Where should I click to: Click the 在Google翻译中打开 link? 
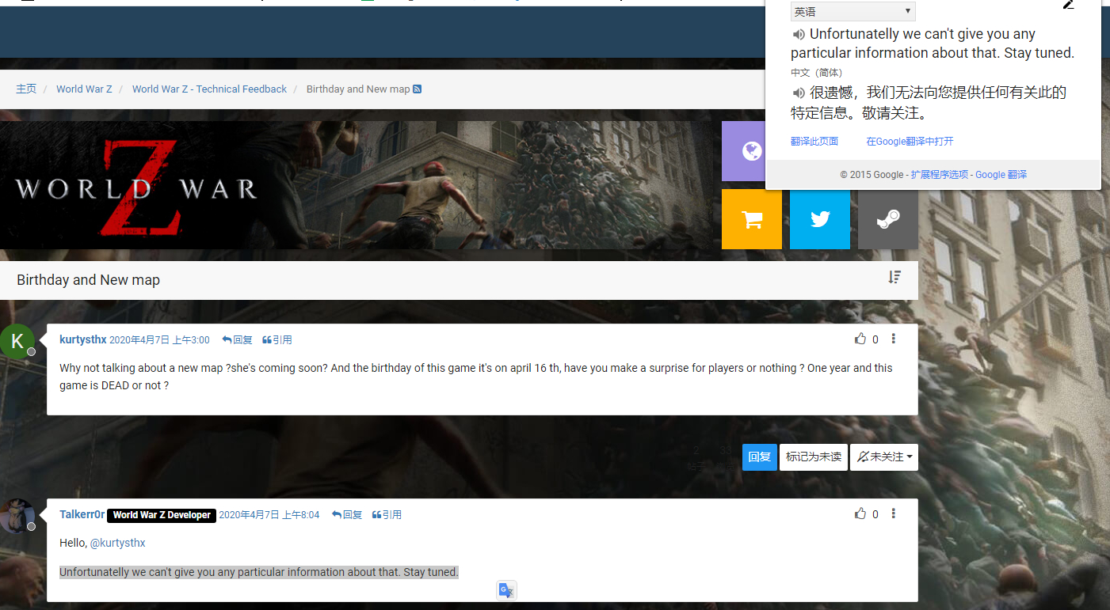[x=910, y=142]
